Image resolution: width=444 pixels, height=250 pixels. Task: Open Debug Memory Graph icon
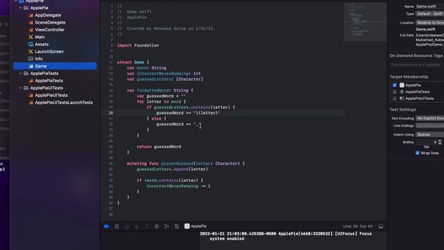tap(166, 226)
